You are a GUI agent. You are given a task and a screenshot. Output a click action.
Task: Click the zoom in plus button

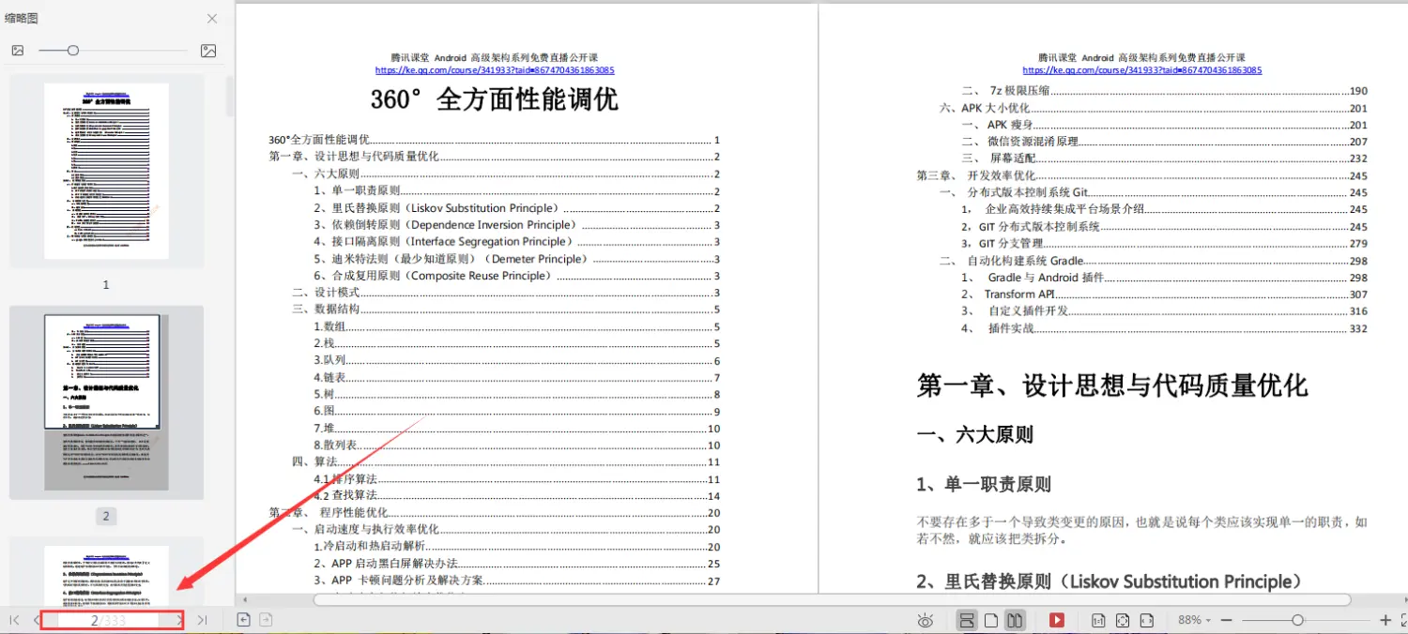(1385, 620)
